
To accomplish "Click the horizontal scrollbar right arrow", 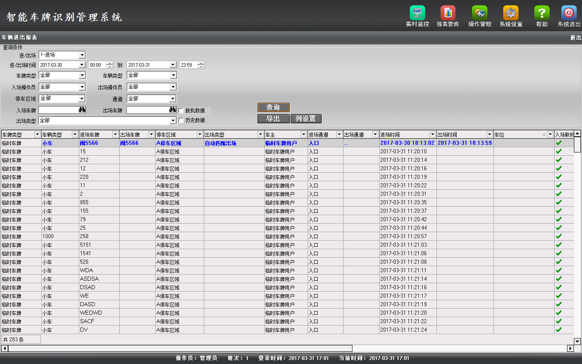I will tap(571, 348).
